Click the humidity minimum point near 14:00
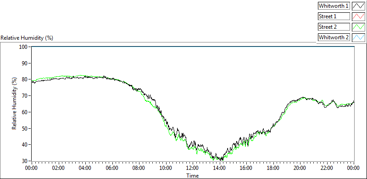367x179 pixels. (x=221, y=160)
